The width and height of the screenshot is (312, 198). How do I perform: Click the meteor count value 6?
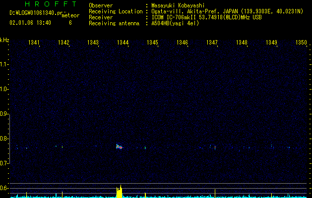70,23
